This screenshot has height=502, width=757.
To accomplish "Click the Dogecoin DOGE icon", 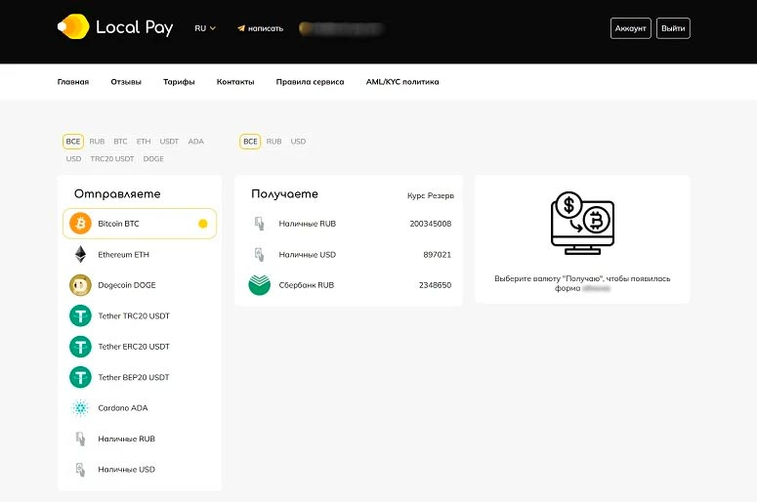I will pyautogui.click(x=80, y=285).
